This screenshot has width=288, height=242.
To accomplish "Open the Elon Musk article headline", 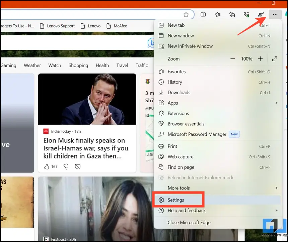I will coord(86,148).
